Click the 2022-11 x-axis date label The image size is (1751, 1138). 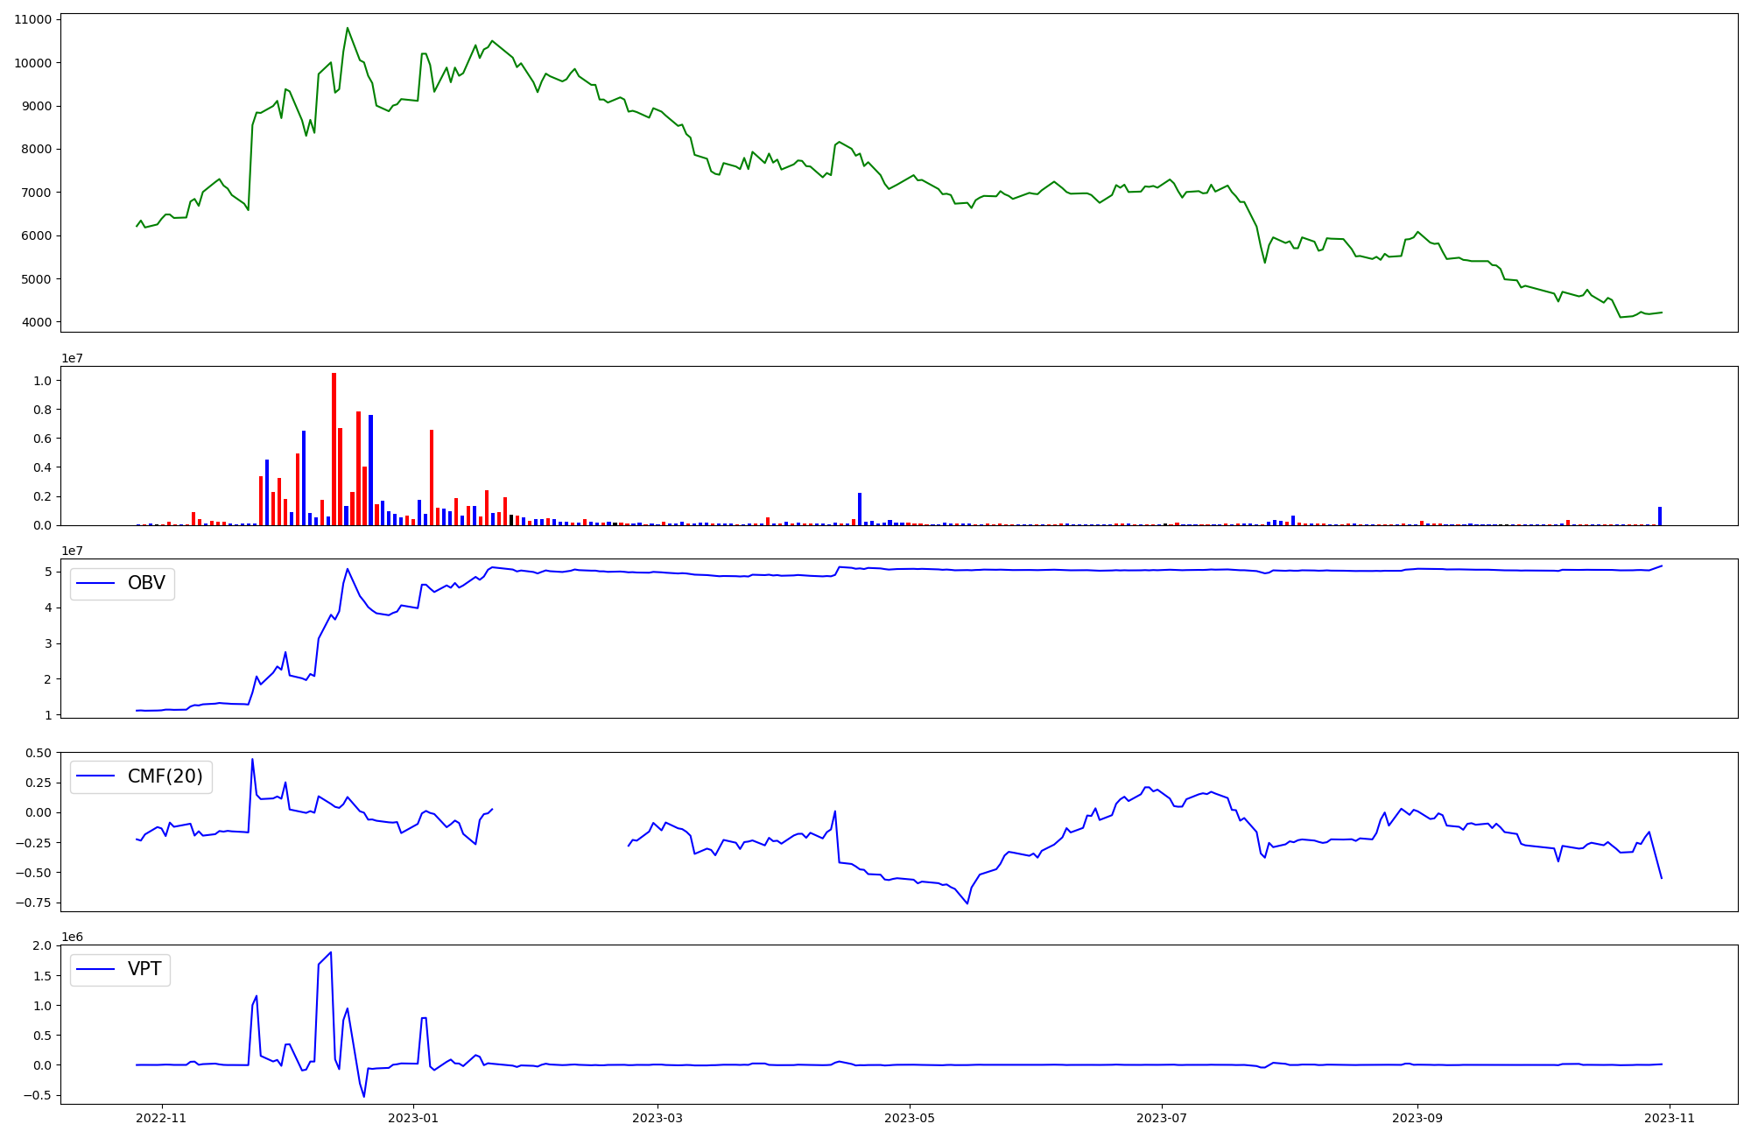[x=162, y=1118]
